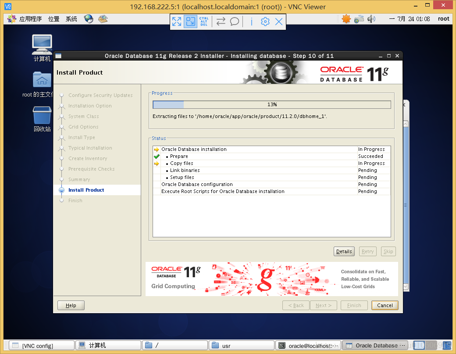Click the Next button
This screenshot has height=354, width=456.
click(x=324, y=305)
